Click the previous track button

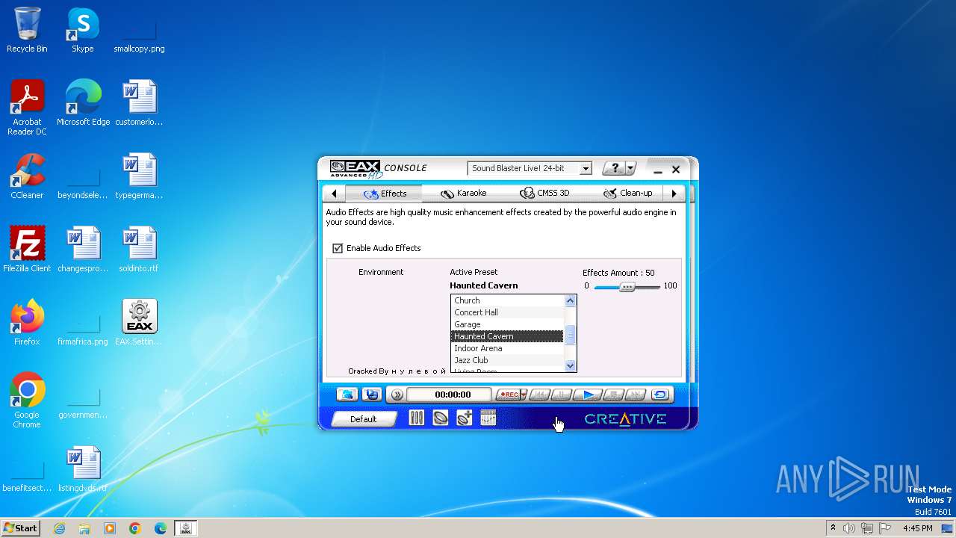pyautogui.click(x=538, y=395)
